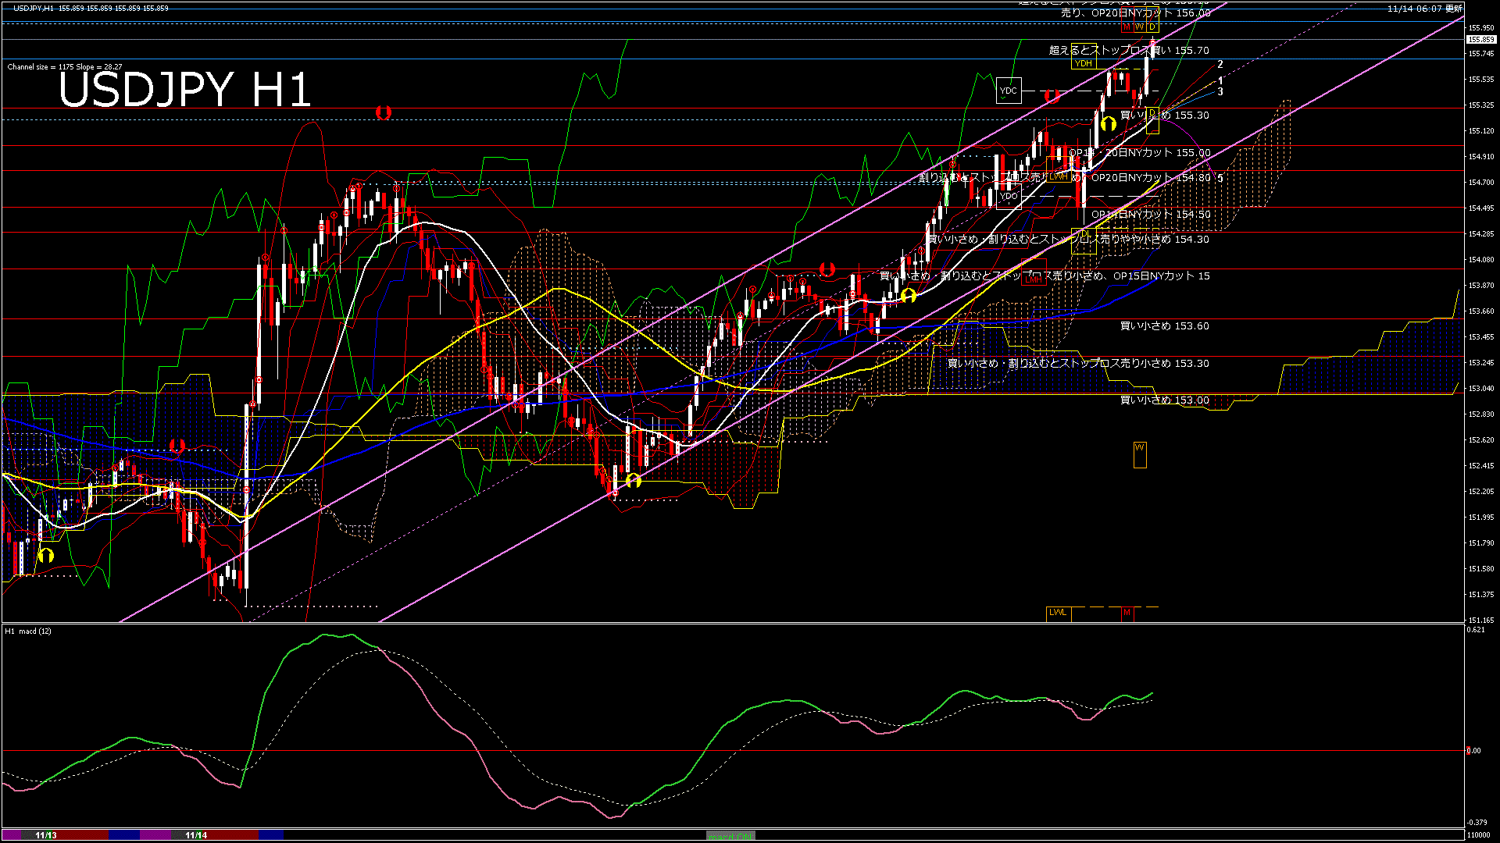Click yellow up arrow at the channel's lower touch

[634, 480]
